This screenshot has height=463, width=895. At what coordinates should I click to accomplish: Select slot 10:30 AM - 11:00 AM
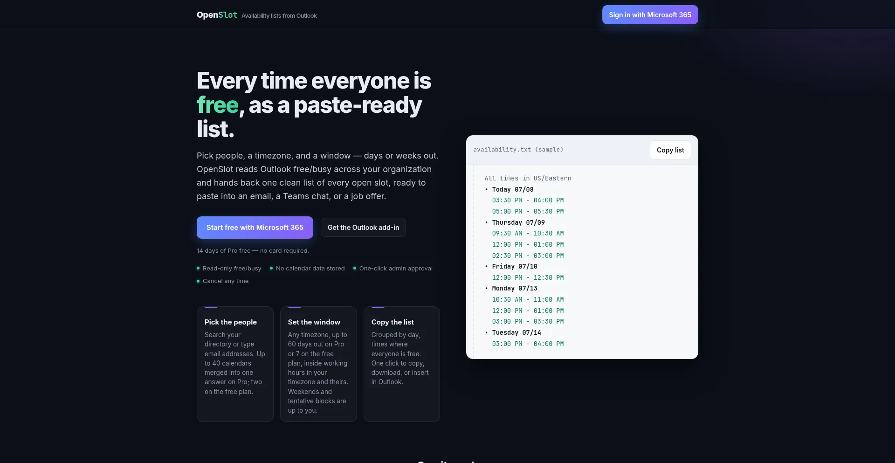tap(528, 300)
